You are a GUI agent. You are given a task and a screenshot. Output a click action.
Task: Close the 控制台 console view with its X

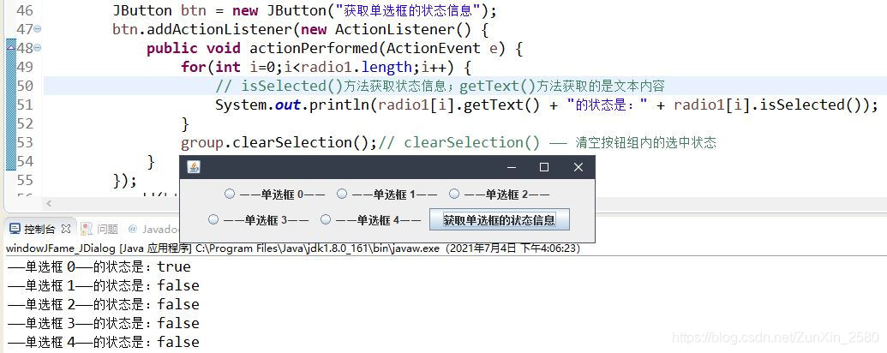[x=66, y=229]
